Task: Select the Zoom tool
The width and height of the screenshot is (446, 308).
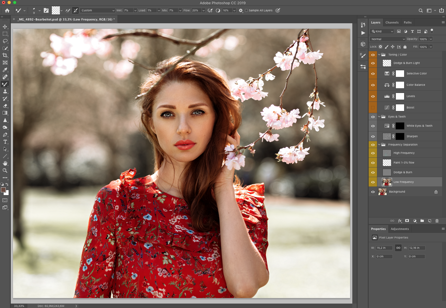Action: 5,170
